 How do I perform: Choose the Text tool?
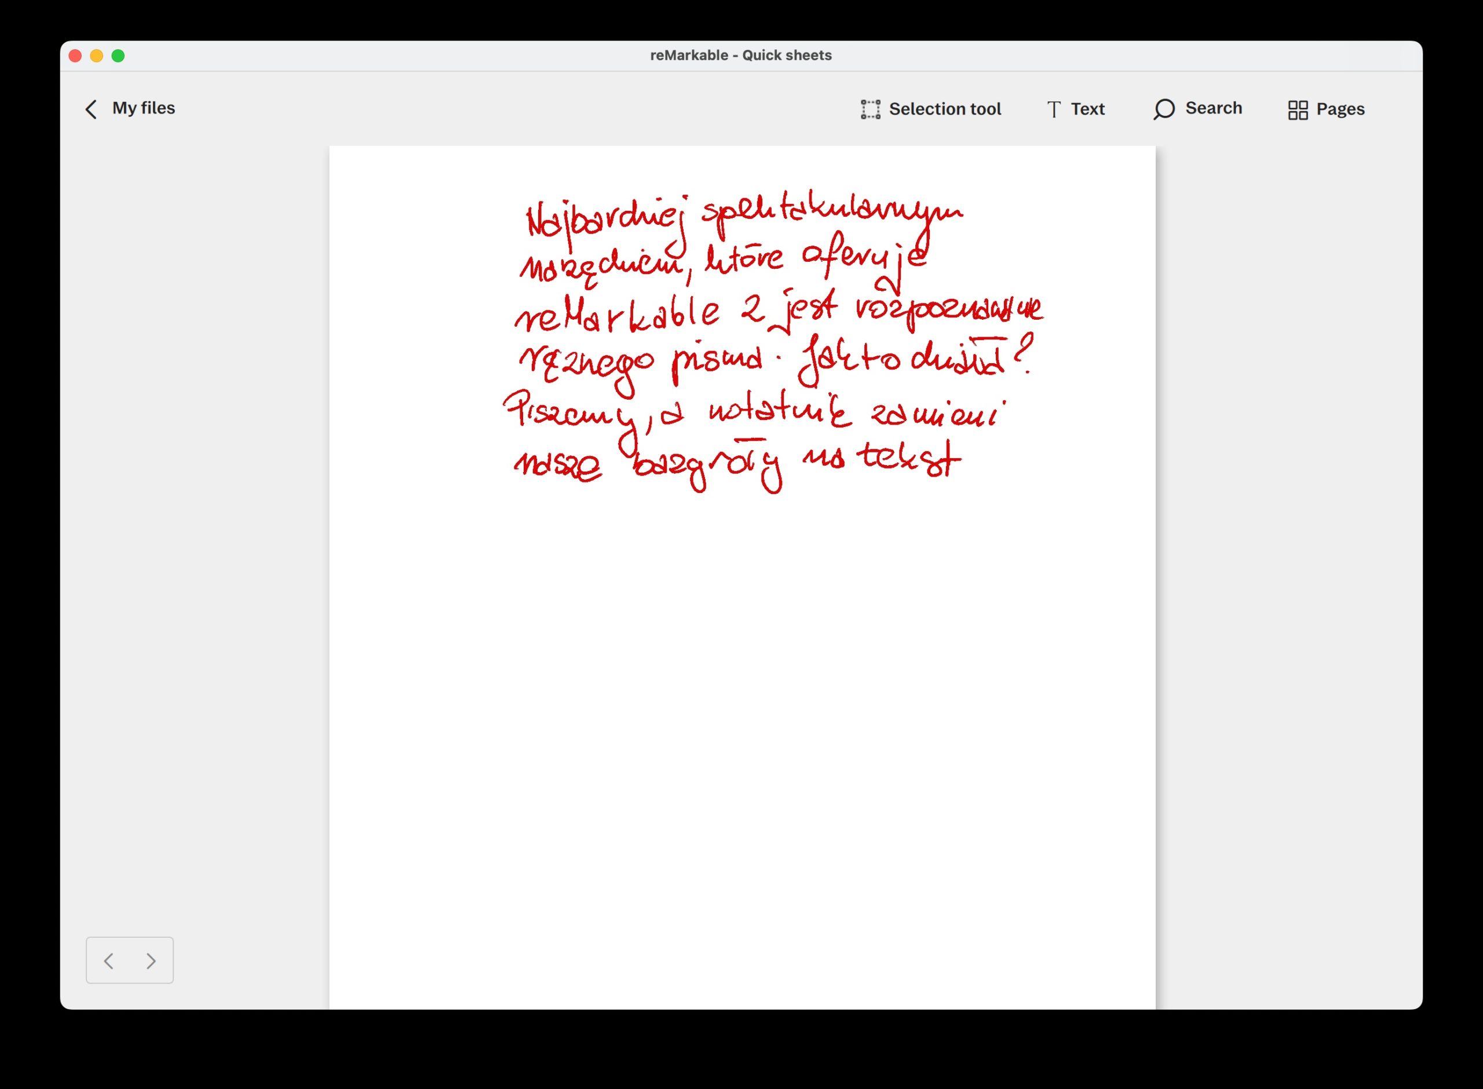(x=1076, y=109)
